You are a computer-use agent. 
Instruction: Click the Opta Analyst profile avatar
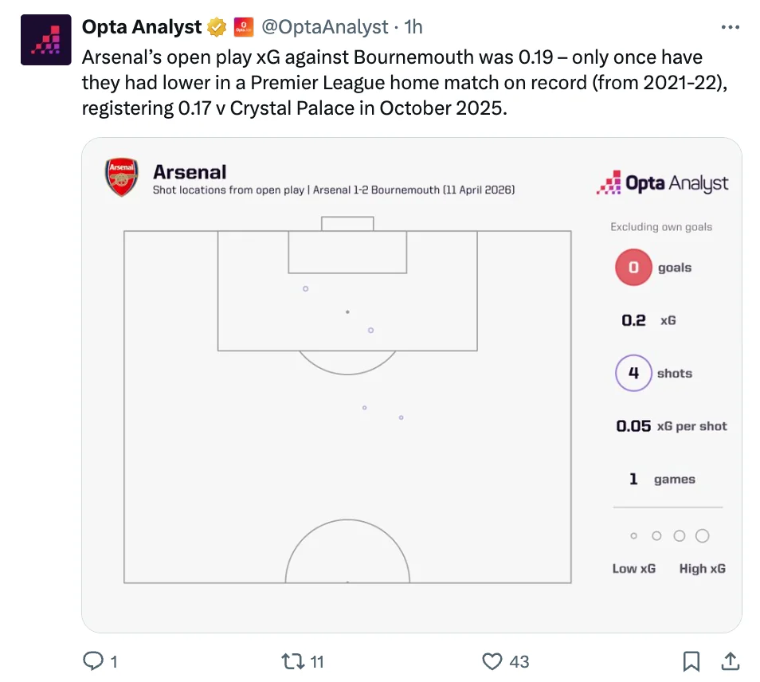[x=45, y=39]
